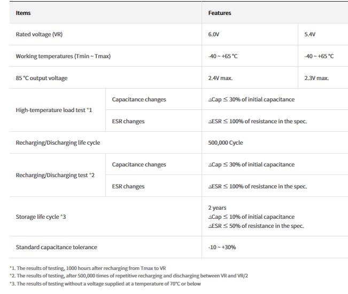Viewport: 348px width, 294px height.
Task: Select the Working temperatures row label
Action: click(x=63, y=56)
